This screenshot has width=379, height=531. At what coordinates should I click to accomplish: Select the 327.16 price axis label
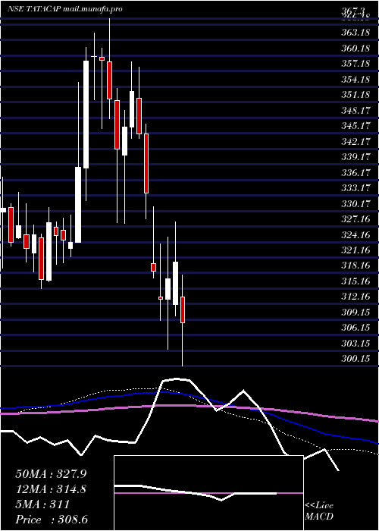pyautogui.click(x=356, y=219)
